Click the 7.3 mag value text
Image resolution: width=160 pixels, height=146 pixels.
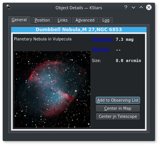pos(125,39)
